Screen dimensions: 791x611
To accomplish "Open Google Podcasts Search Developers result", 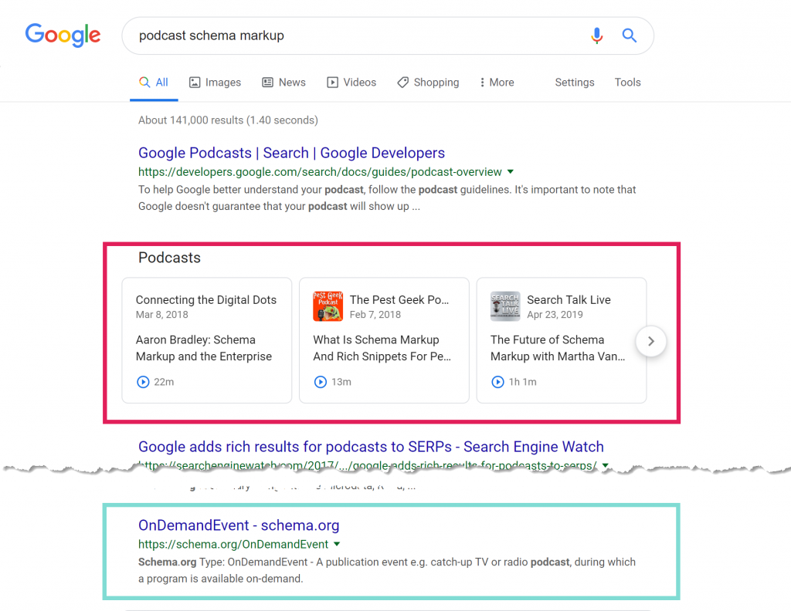I will pyautogui.click(x=291, y=153).
